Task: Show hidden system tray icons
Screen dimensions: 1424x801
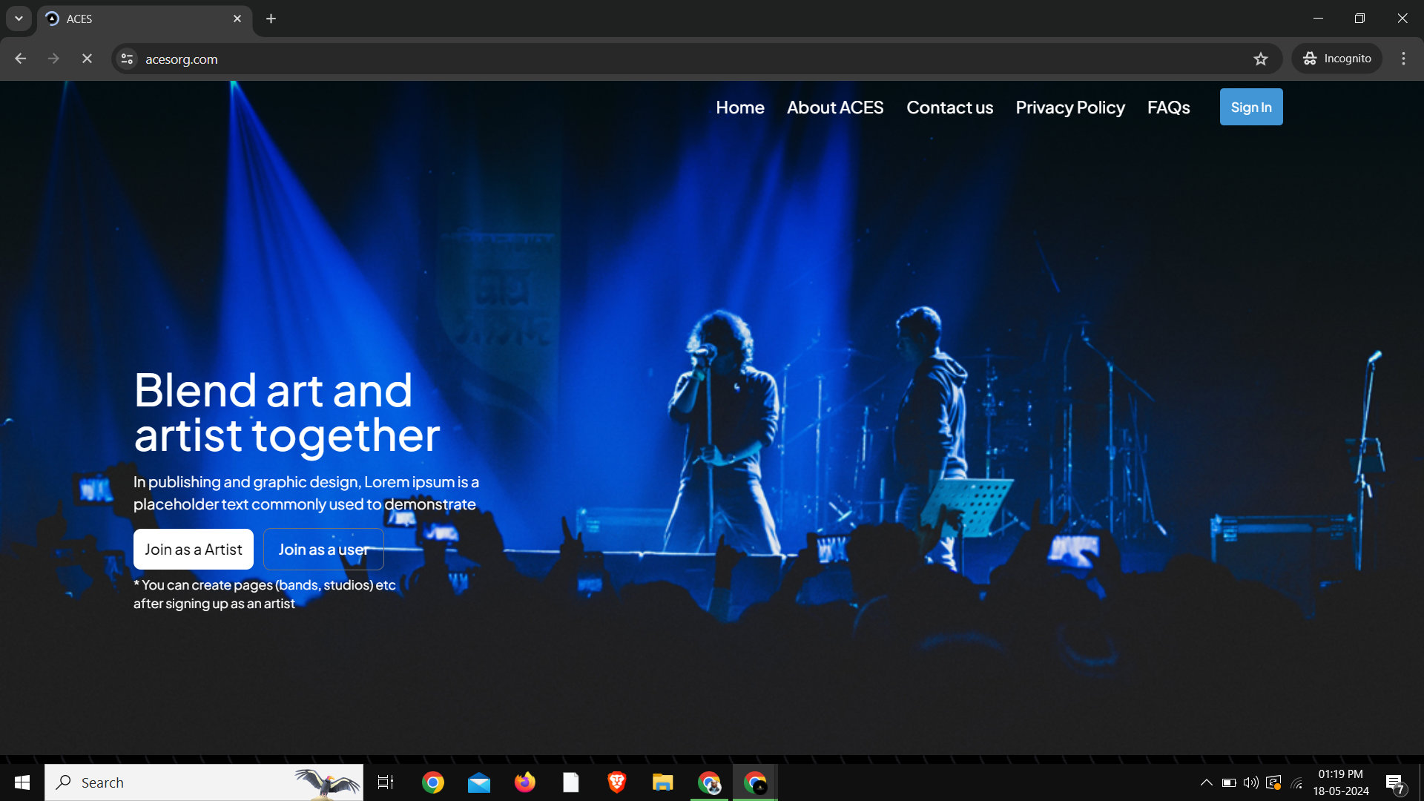Action: point(1207,782)
